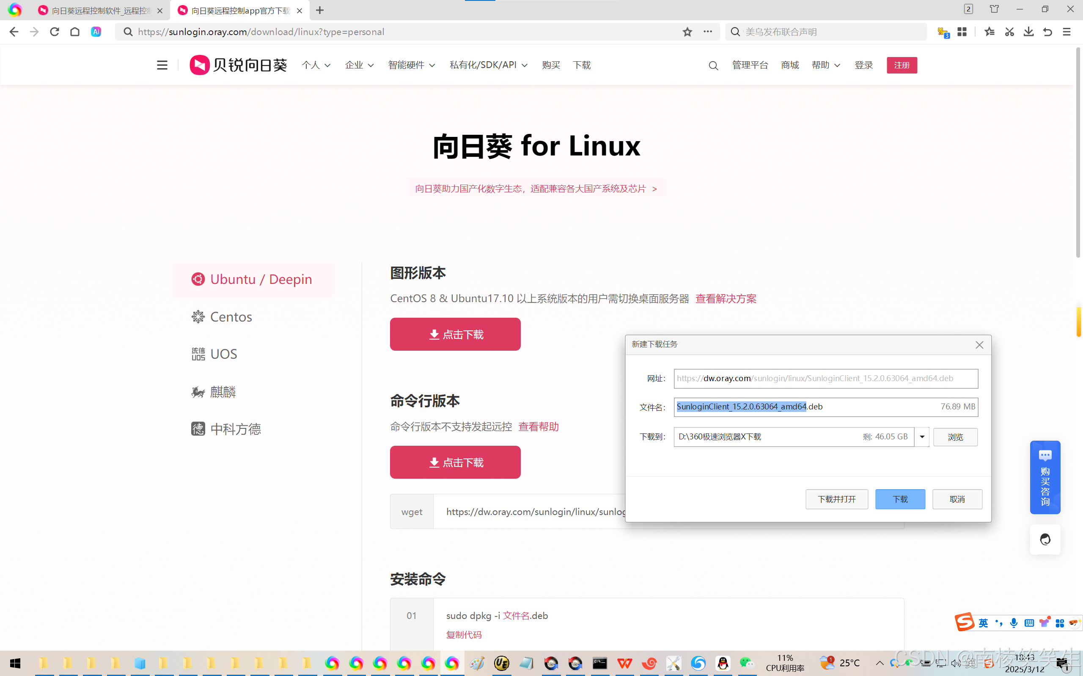Open the 管理平台 link
Image resolution: width=1083 pixels, height=676 pixels.
[750, 65]
